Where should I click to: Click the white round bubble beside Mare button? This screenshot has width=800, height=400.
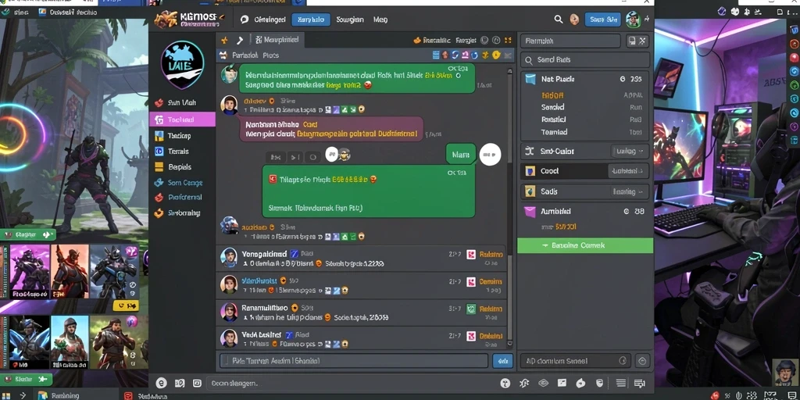pyautogui.click(x=490, y=154)
